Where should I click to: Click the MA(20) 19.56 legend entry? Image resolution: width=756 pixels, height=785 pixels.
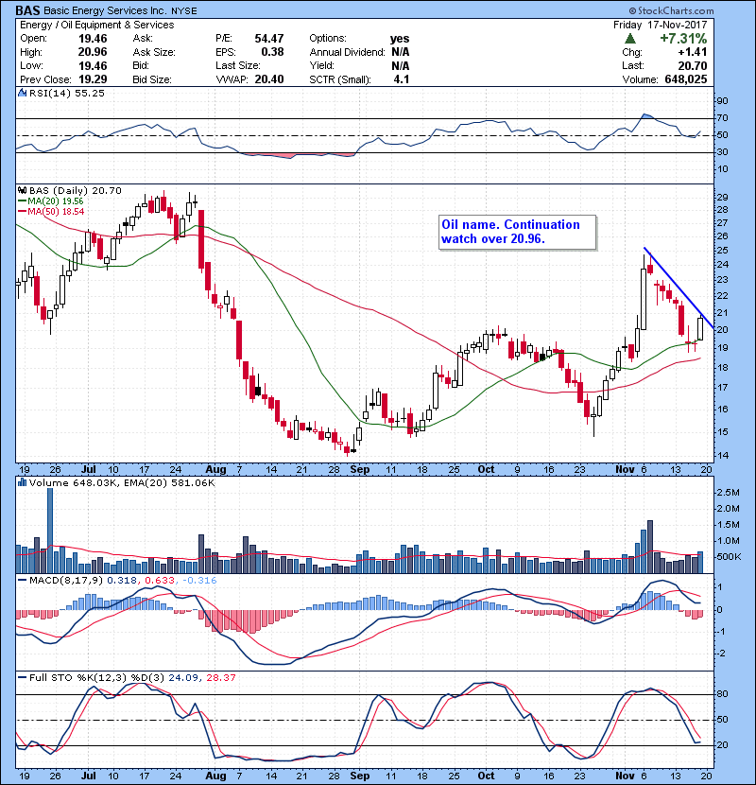(x=51, y=201)
